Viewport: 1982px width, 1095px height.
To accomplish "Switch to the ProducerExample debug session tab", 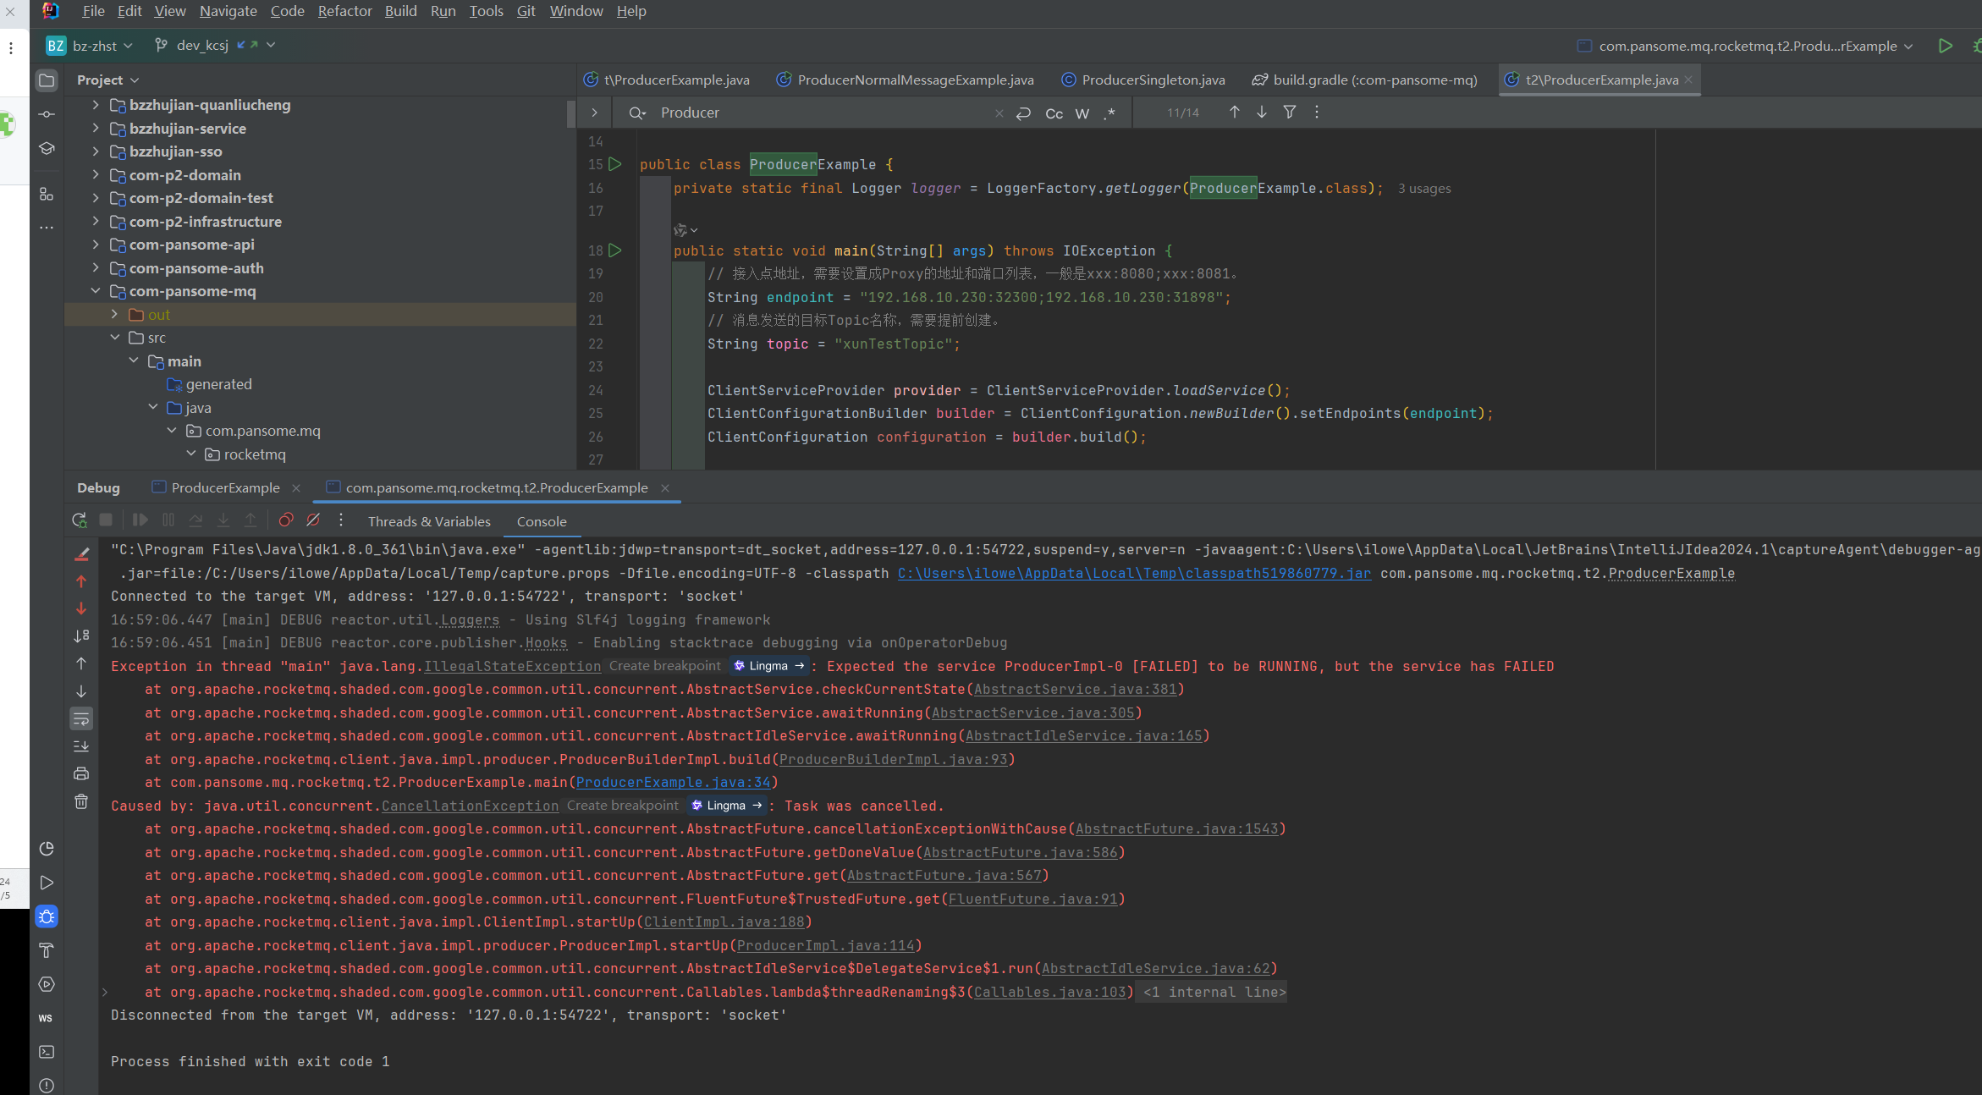I will tap(226, 487).
